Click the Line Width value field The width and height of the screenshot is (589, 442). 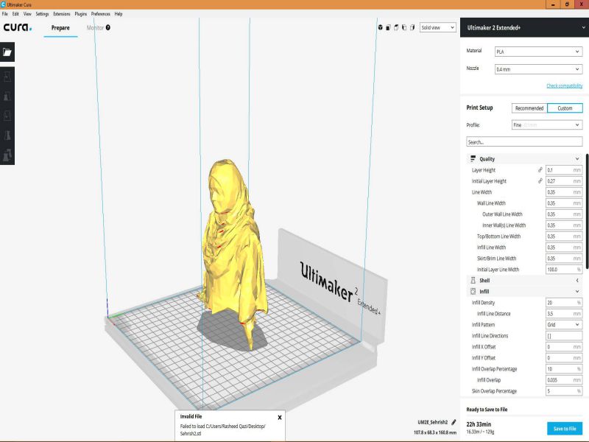coord(564,192)
